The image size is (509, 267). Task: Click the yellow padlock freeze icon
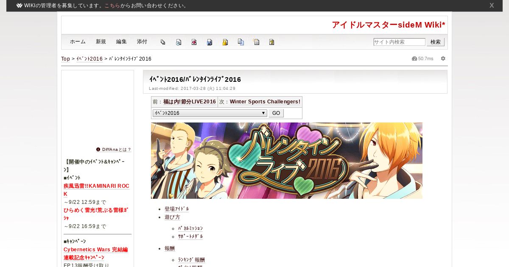point(225,42)
